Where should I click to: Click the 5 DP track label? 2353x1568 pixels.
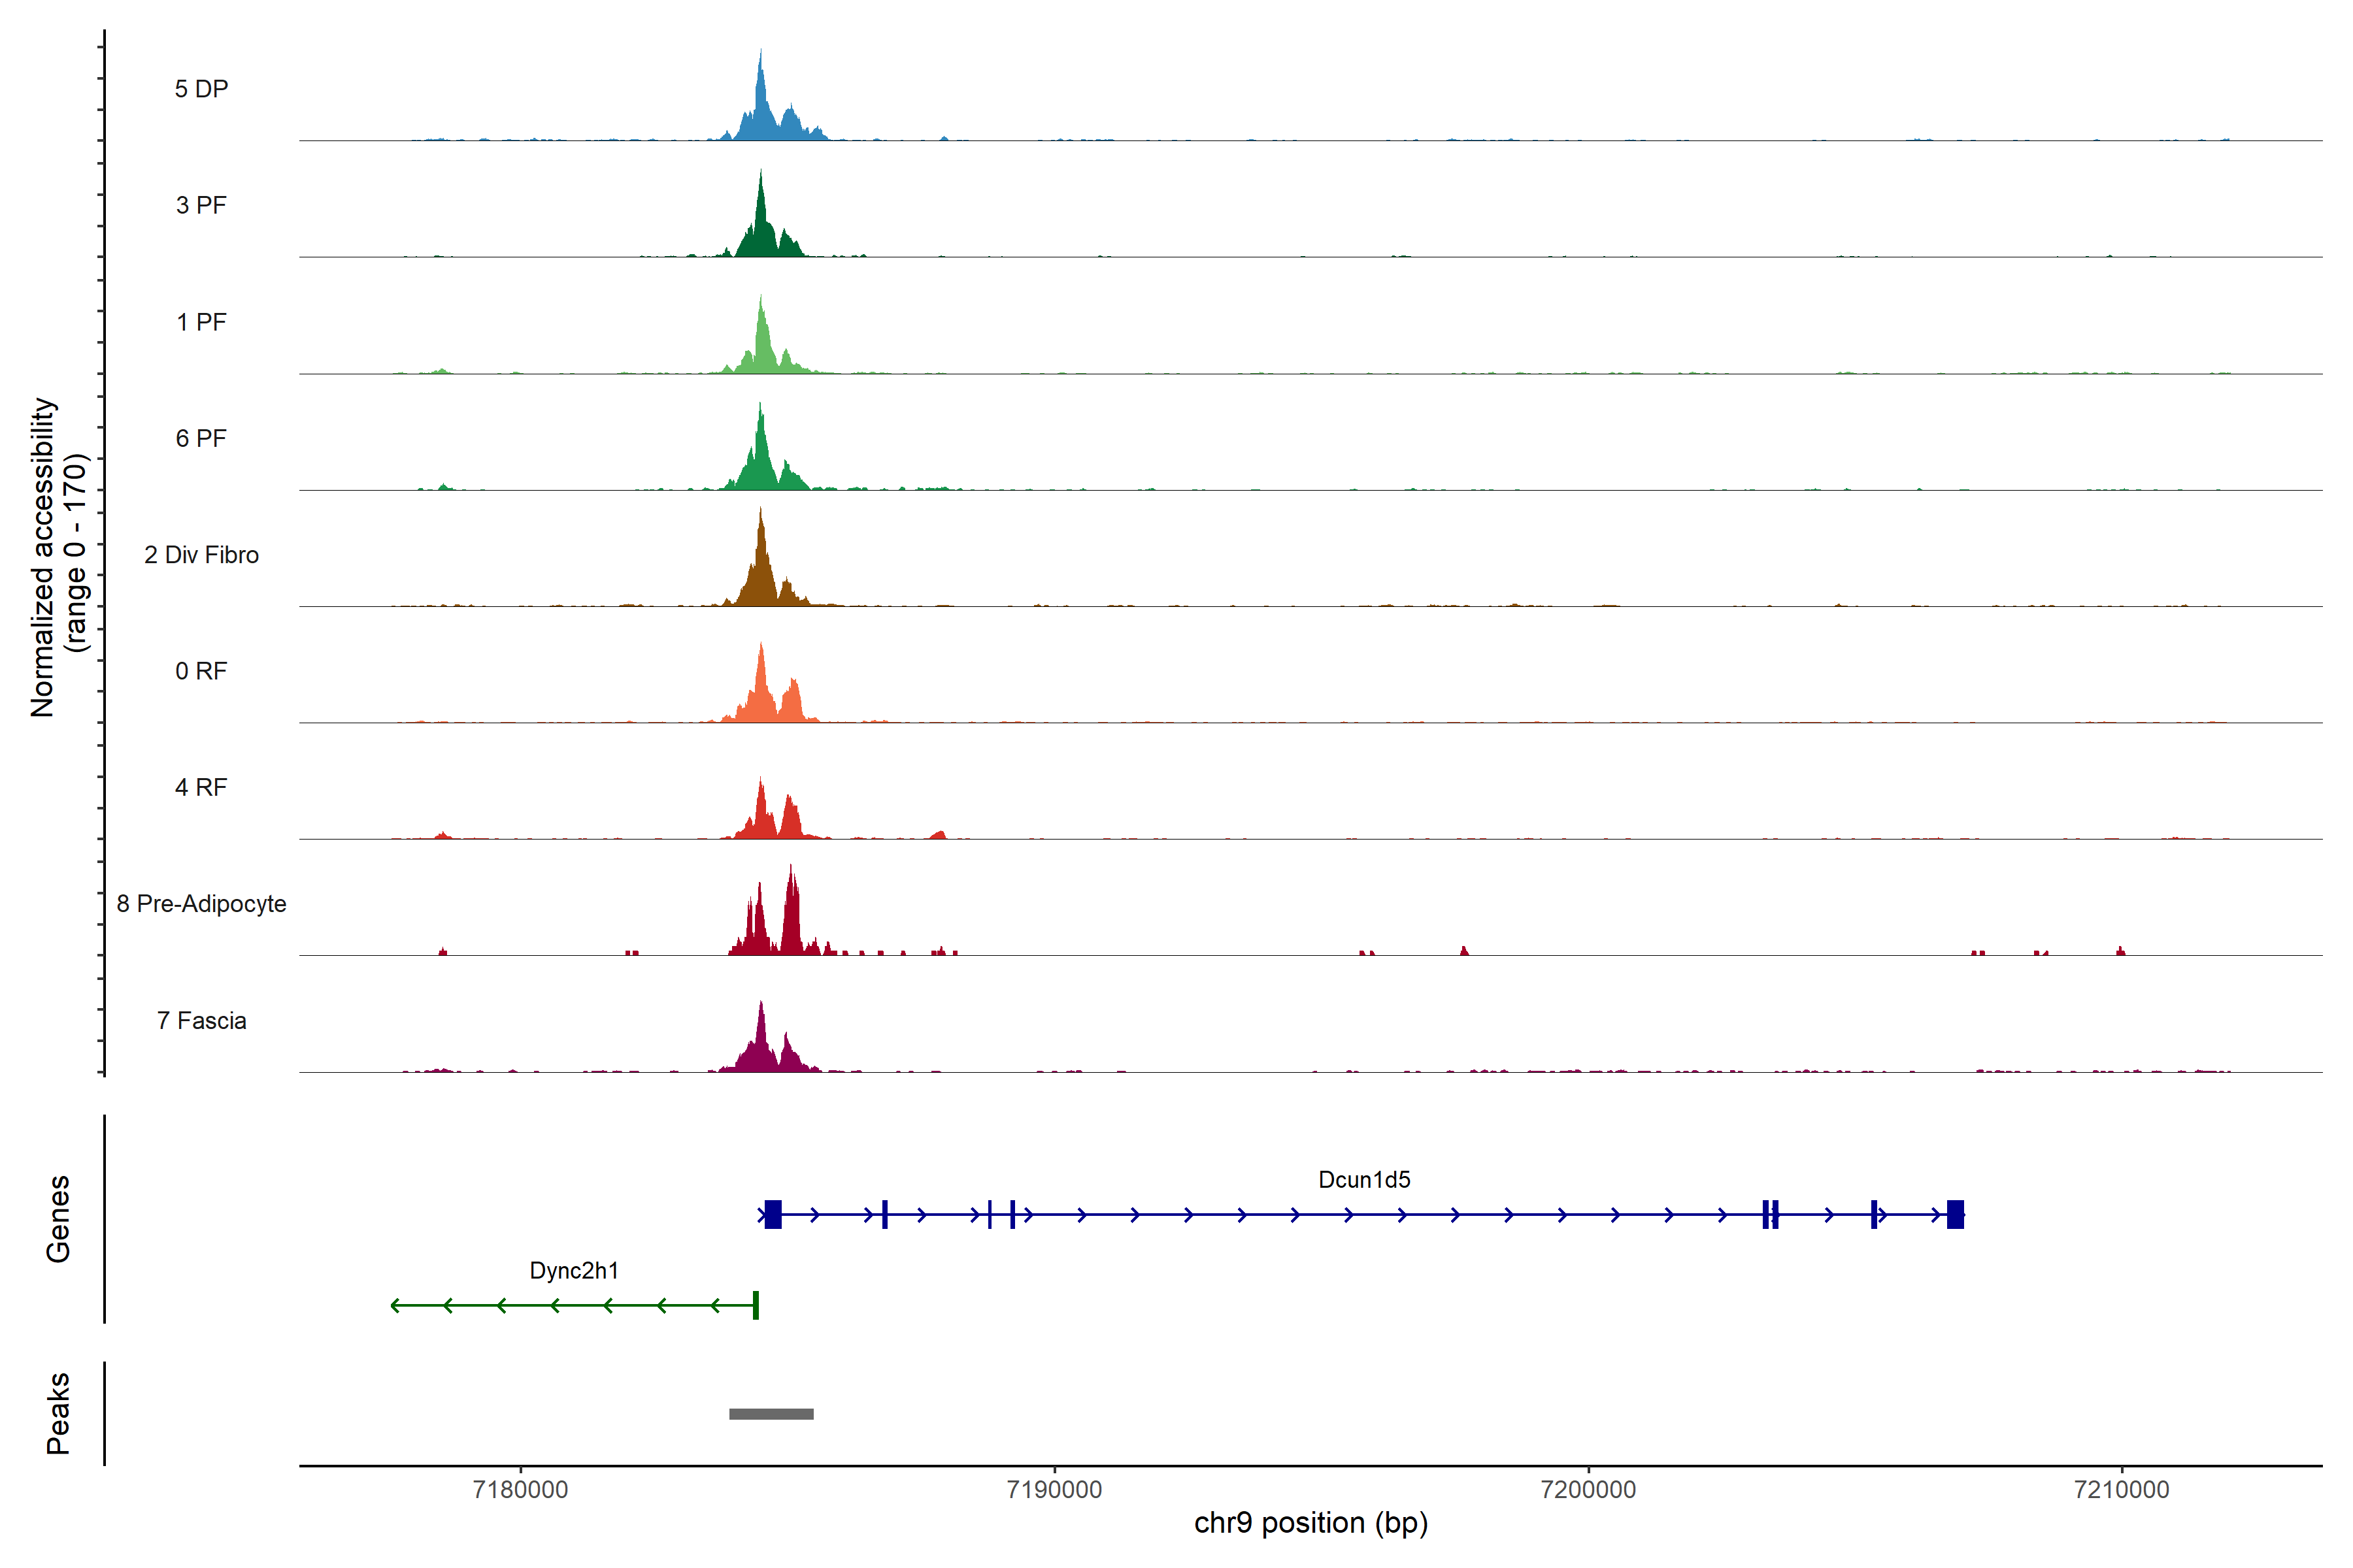201,89
